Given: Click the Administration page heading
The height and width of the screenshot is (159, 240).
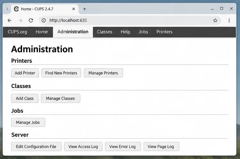Looking at the screenshot, I should click(42, 49).
